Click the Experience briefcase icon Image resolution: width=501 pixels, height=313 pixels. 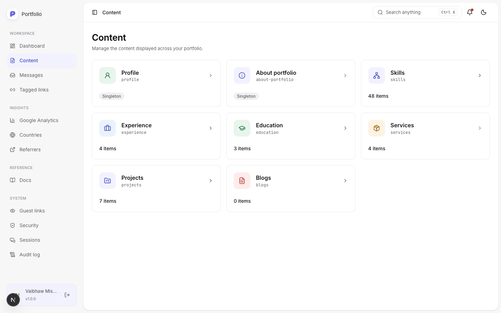108,128
